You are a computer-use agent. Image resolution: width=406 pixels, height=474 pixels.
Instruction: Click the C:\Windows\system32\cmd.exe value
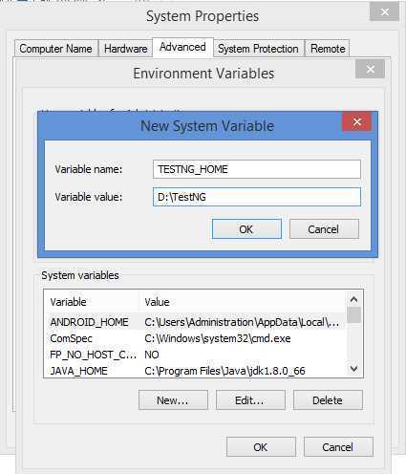218,338
